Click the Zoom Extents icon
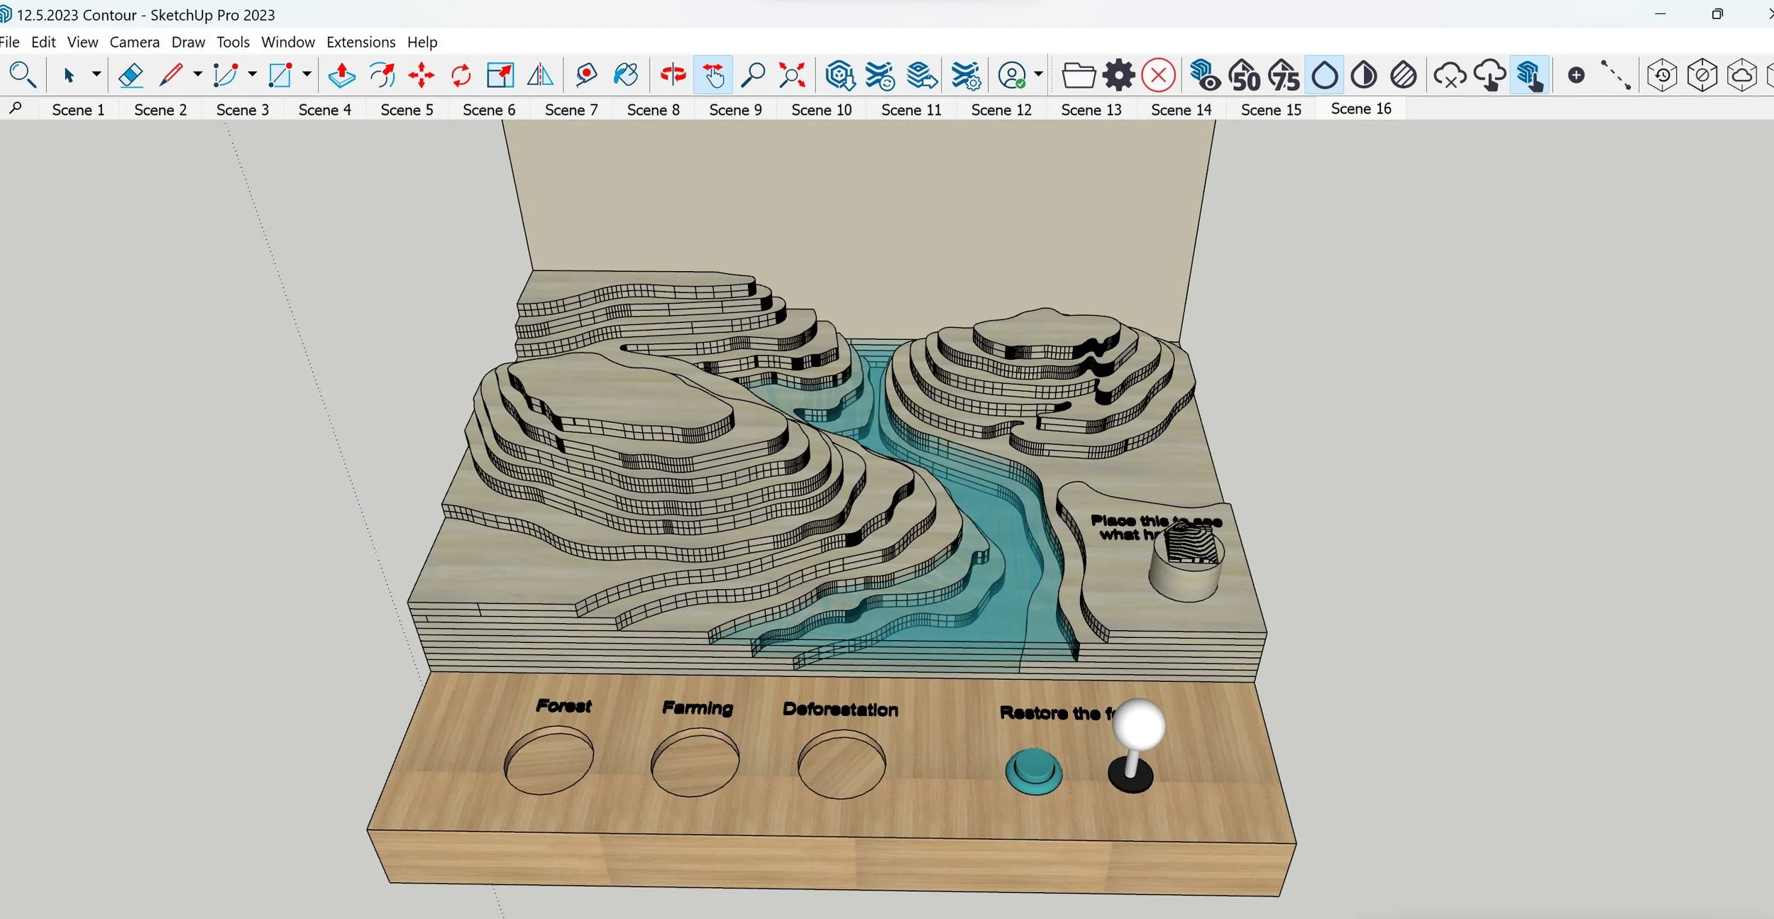 click(792, 75)
